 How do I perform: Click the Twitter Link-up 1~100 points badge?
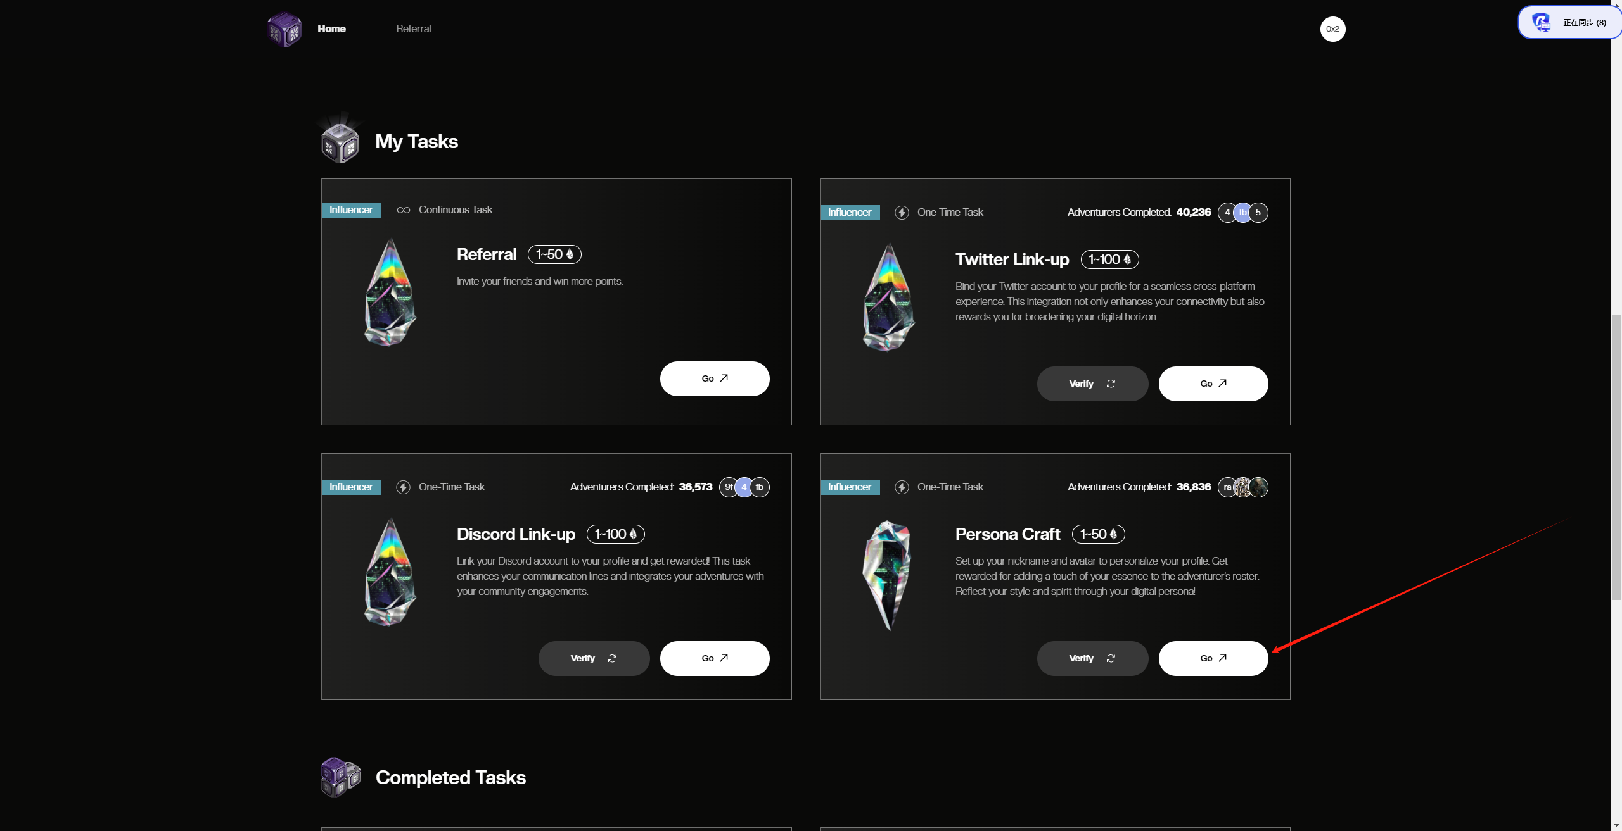[1109, 259]
